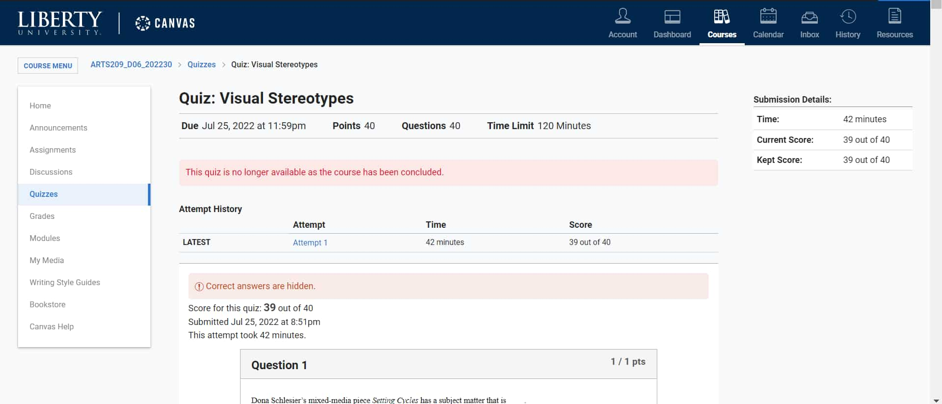This screenshot has width=942, height=404.
Task: Click the 'Score for this quiz: 39 out of 40' text
Action: coord(250,308)
